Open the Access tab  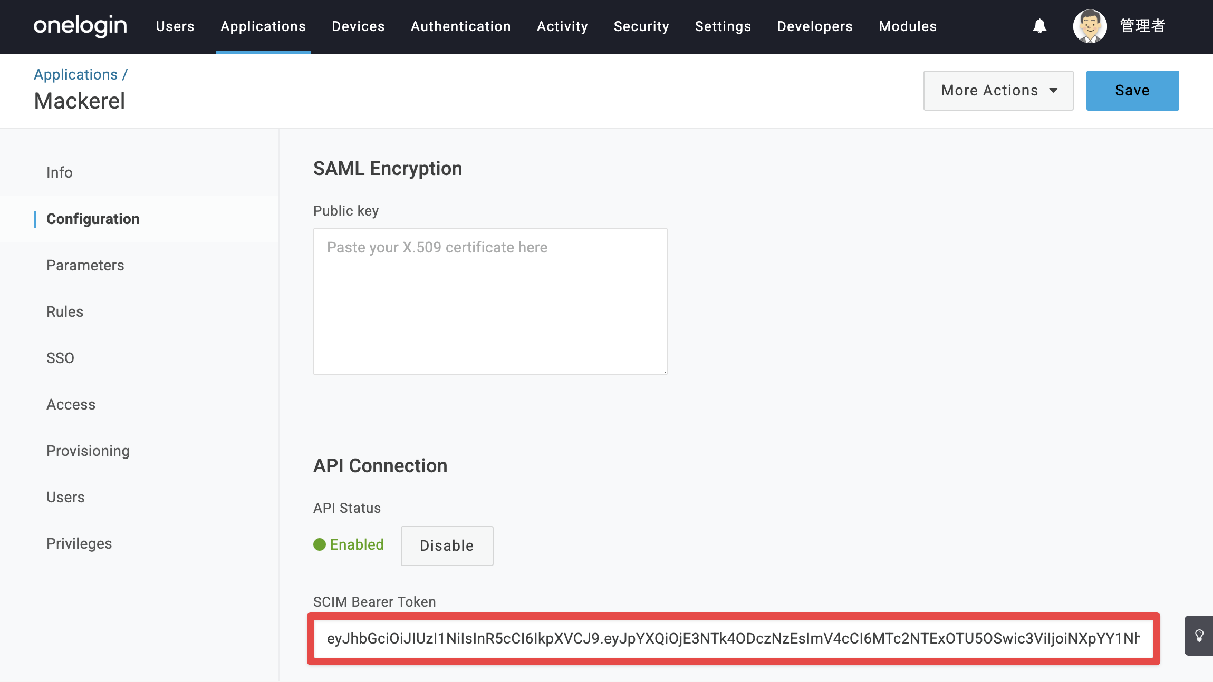pos(71,404)
